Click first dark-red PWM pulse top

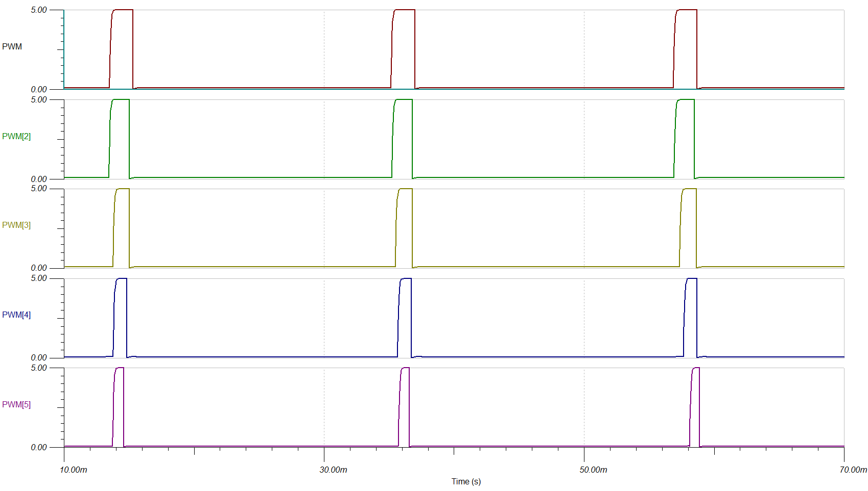[123, 10]
